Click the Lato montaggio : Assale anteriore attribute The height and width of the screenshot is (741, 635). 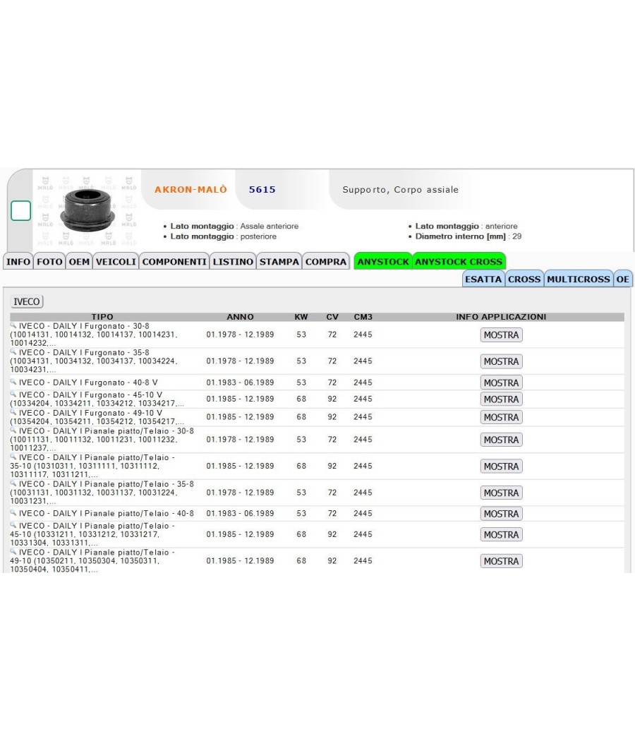234,226
